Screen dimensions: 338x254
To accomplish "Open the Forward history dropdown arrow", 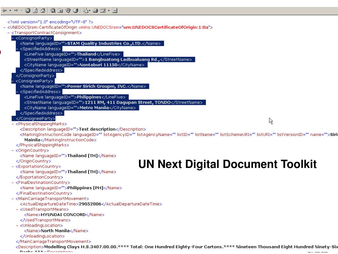I will tap(22, 10).
